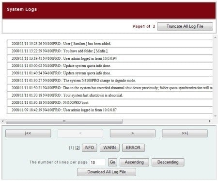Select log 'The system N4100PRO change to degrade mode'

click(109, 81)
